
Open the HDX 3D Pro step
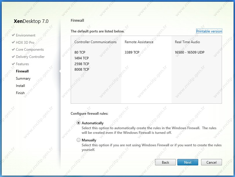pos(25,42)
